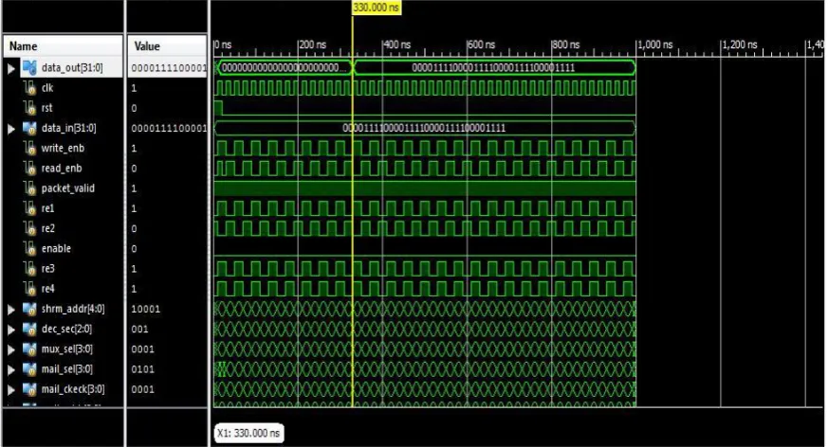
Task: Select the read_enb signal name
Action: pyautogui.click(x=62, y=169)
